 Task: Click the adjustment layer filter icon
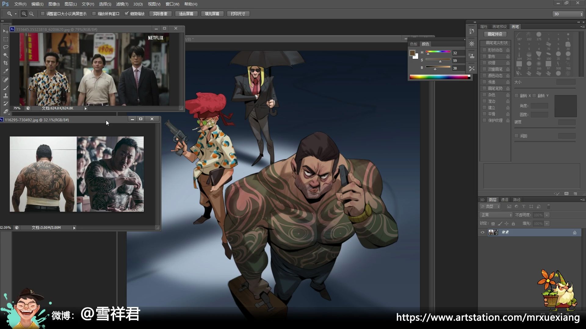pos(516,207)
